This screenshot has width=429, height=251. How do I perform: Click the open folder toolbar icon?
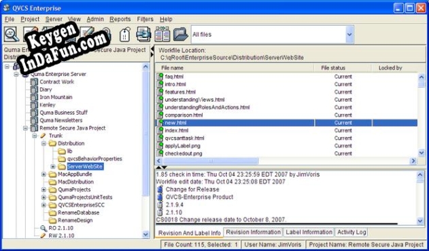[181, 35]
